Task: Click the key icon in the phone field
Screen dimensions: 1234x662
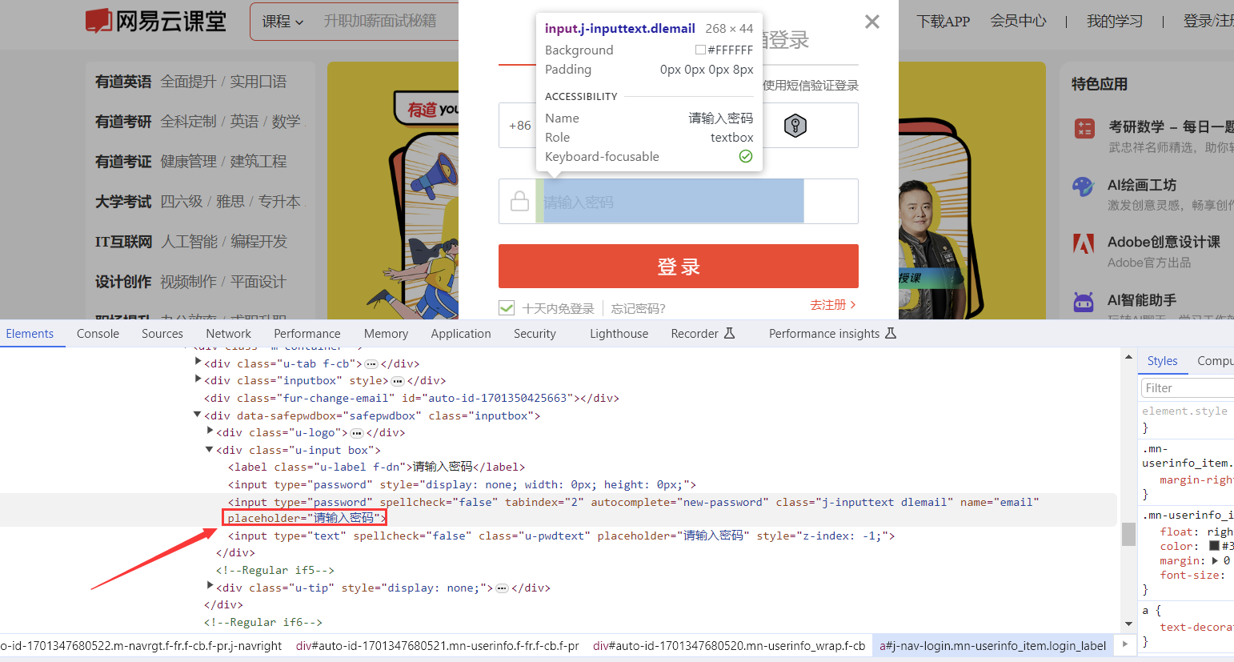Action: [x=795, y=126]
